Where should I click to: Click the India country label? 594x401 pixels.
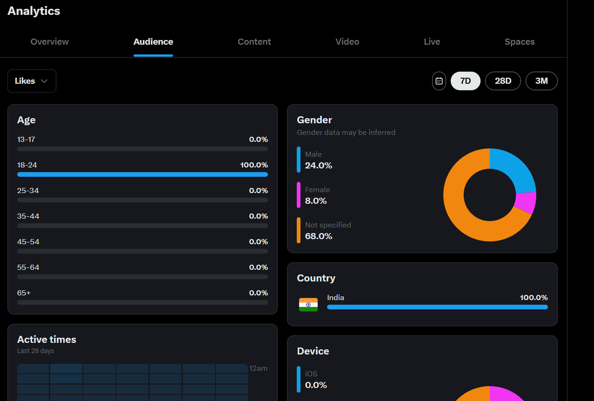[336, 298]
